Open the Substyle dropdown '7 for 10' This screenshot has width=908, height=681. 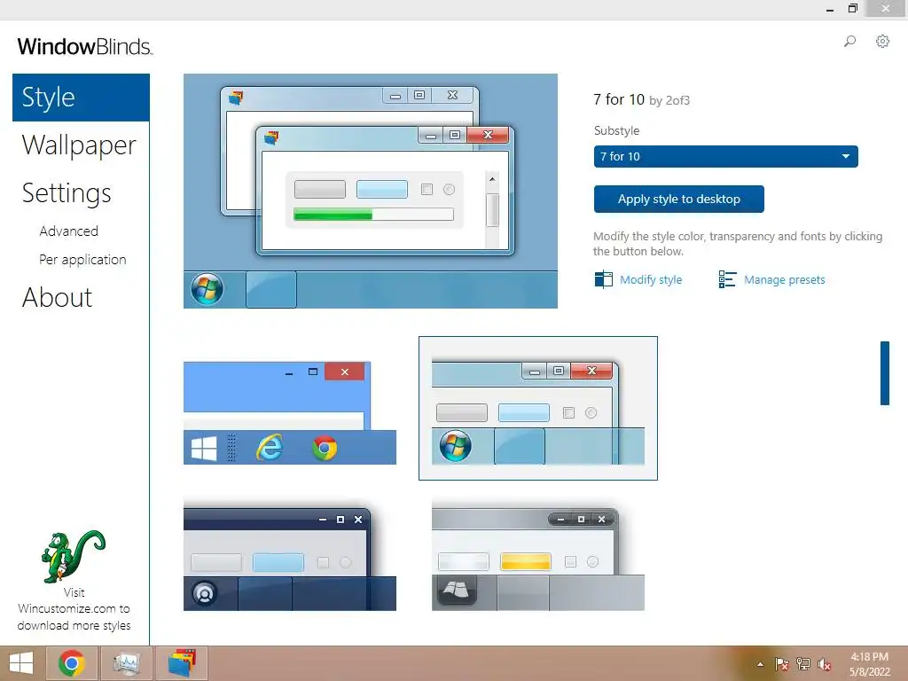click(x=725, y=156)
